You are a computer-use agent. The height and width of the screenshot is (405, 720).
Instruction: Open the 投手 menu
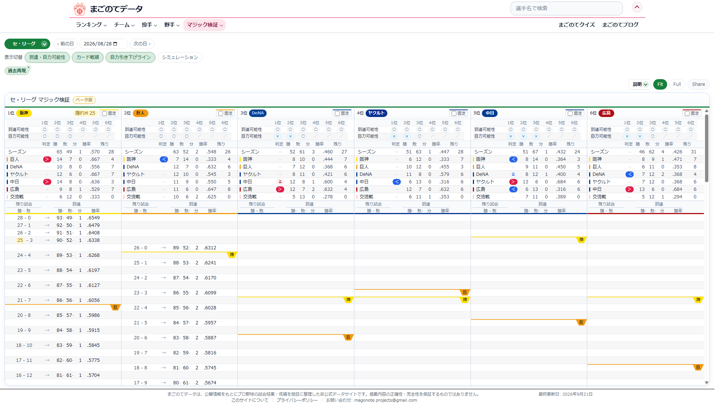tap(149, 25)
